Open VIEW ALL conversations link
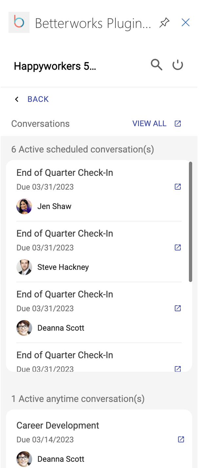 [x=150, y=124]
